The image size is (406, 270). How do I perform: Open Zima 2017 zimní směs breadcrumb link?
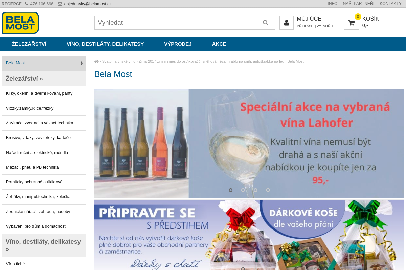pyautogui.click(x=221, y=61)
